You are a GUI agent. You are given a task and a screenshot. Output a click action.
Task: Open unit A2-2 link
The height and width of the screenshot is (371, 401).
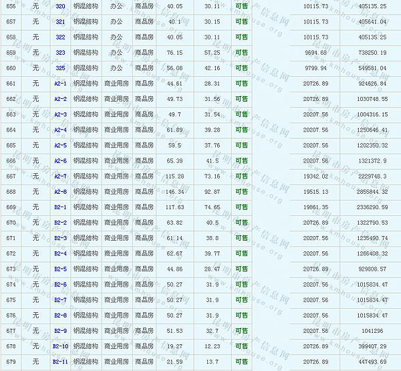60,99
